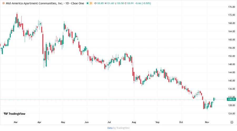Click the 124.00 price axis label

tap(231, 113)
